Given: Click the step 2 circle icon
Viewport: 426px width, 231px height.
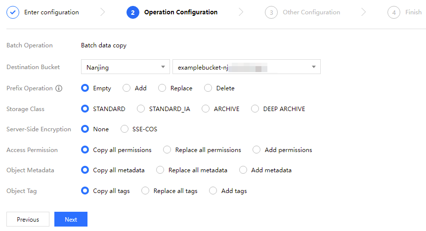Looking at the screenshot, I should click(x=132, y=12).
